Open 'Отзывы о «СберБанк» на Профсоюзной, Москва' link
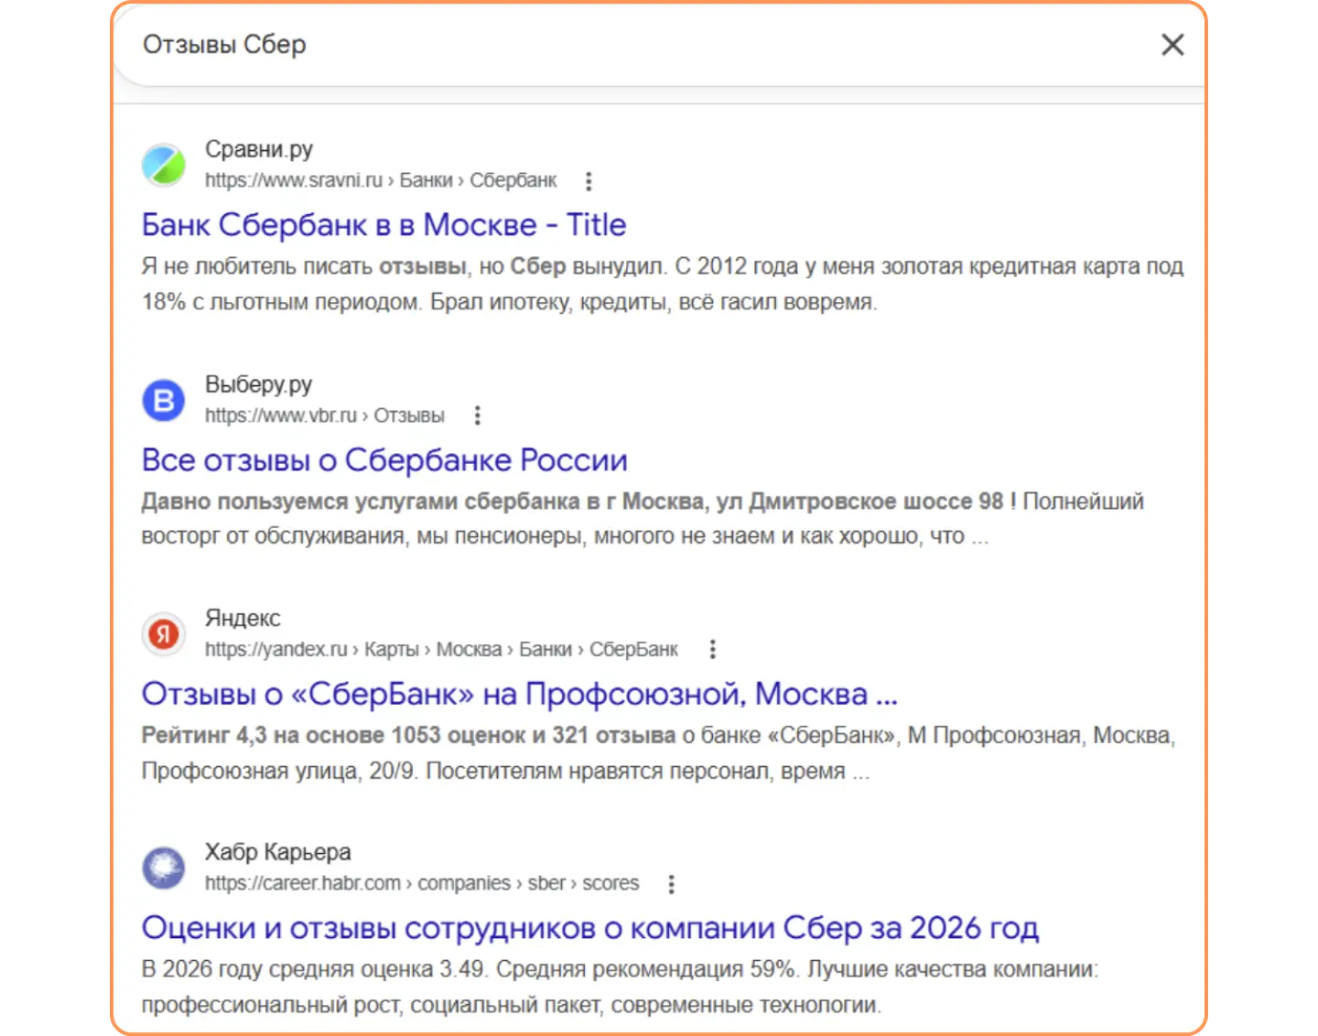 [520, 695]
